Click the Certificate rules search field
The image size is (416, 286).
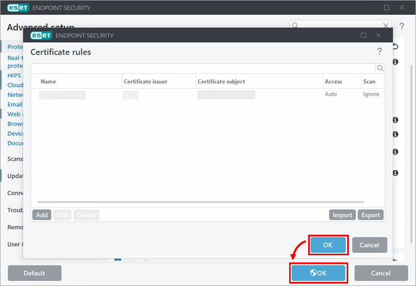click(203, 68)
